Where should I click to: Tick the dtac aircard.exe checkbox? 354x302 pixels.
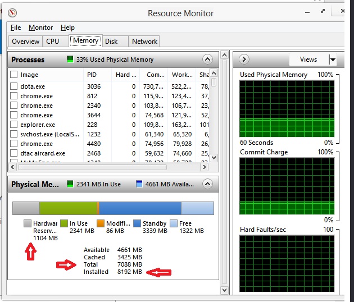[14, 153]
